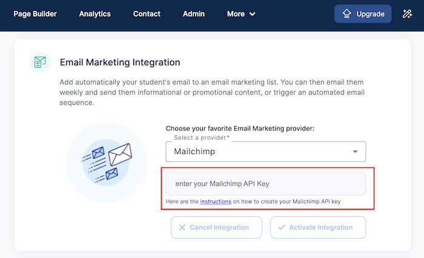
Task: Click the Cancel Integration button
Action: [x=216, y=227]
